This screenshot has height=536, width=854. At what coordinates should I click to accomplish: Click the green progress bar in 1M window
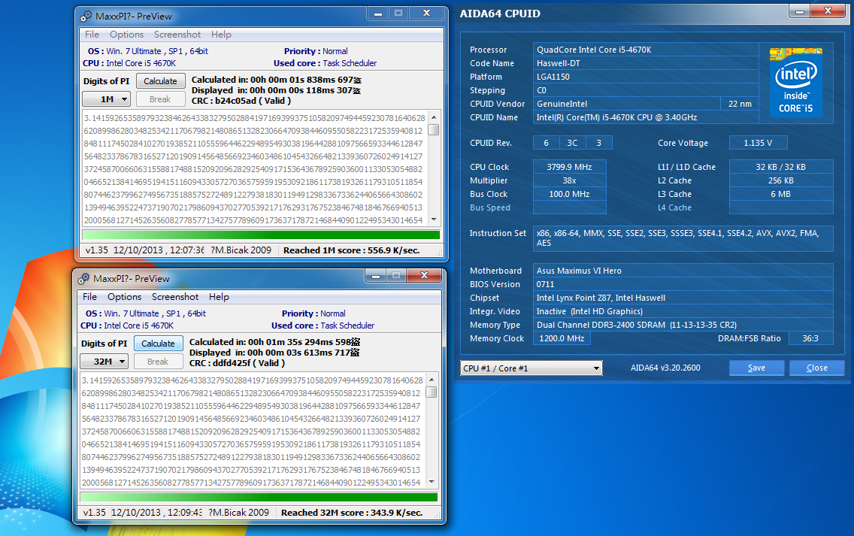(261, 235)
